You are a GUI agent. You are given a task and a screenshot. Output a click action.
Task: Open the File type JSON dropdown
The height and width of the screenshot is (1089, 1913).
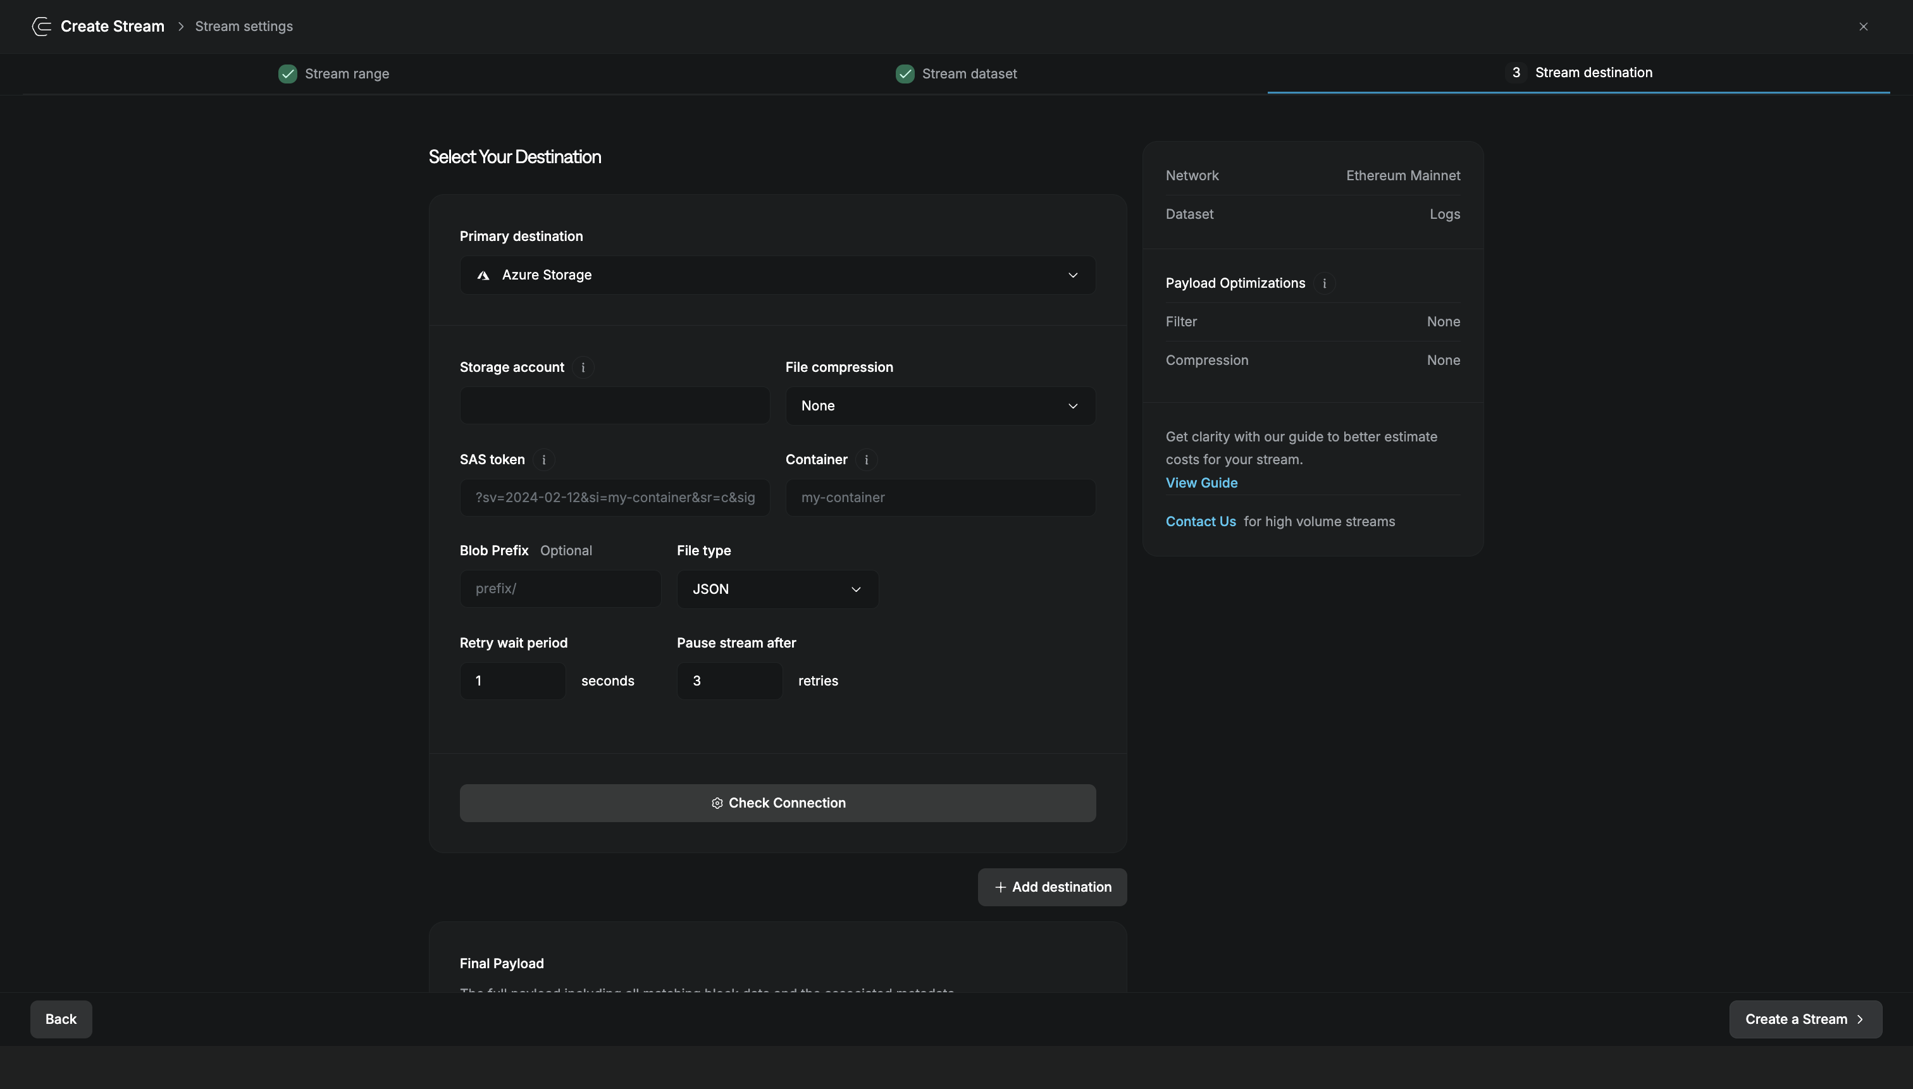[777, 589]
